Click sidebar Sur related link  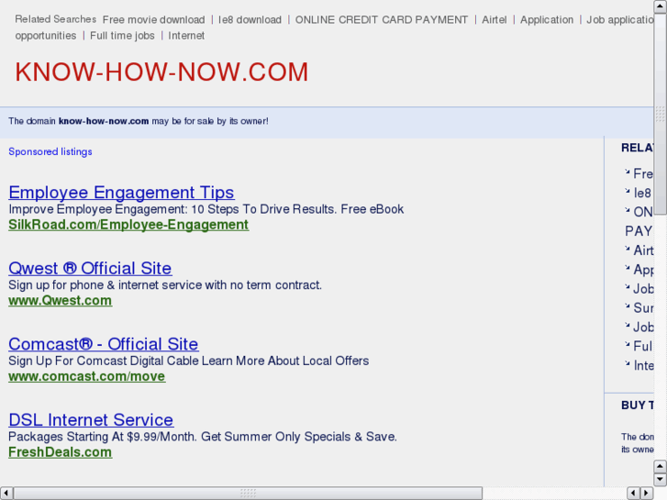pos(643,307)
